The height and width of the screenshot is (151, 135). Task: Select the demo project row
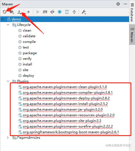(65, 19)
